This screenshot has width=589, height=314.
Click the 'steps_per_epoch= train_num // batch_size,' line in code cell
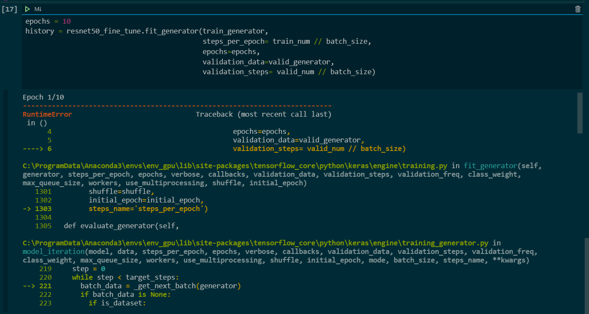pos(287,42)
